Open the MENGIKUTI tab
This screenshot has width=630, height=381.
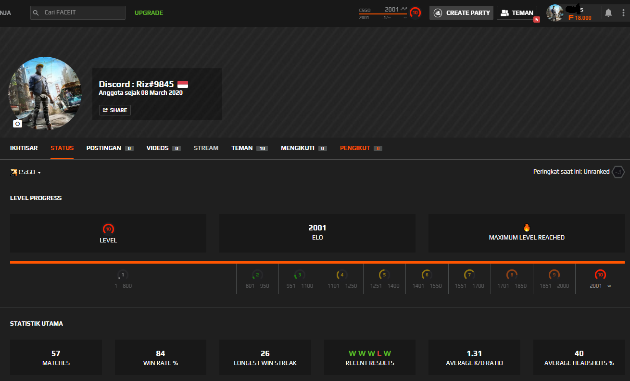click(x=304, y=148)
